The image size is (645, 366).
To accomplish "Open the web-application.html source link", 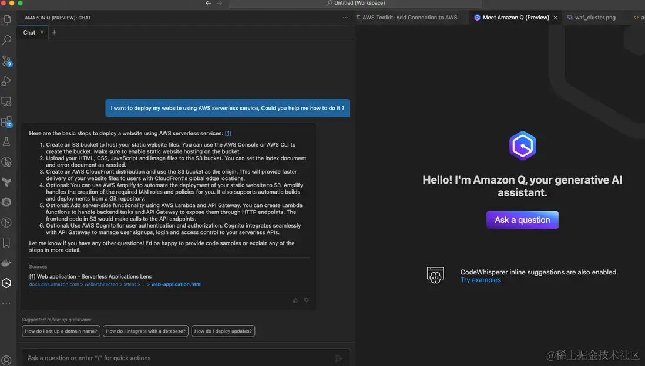I will coord(176,284).
